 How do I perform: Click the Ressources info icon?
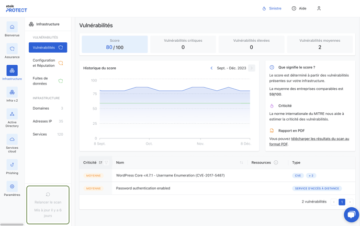(276, 162)
